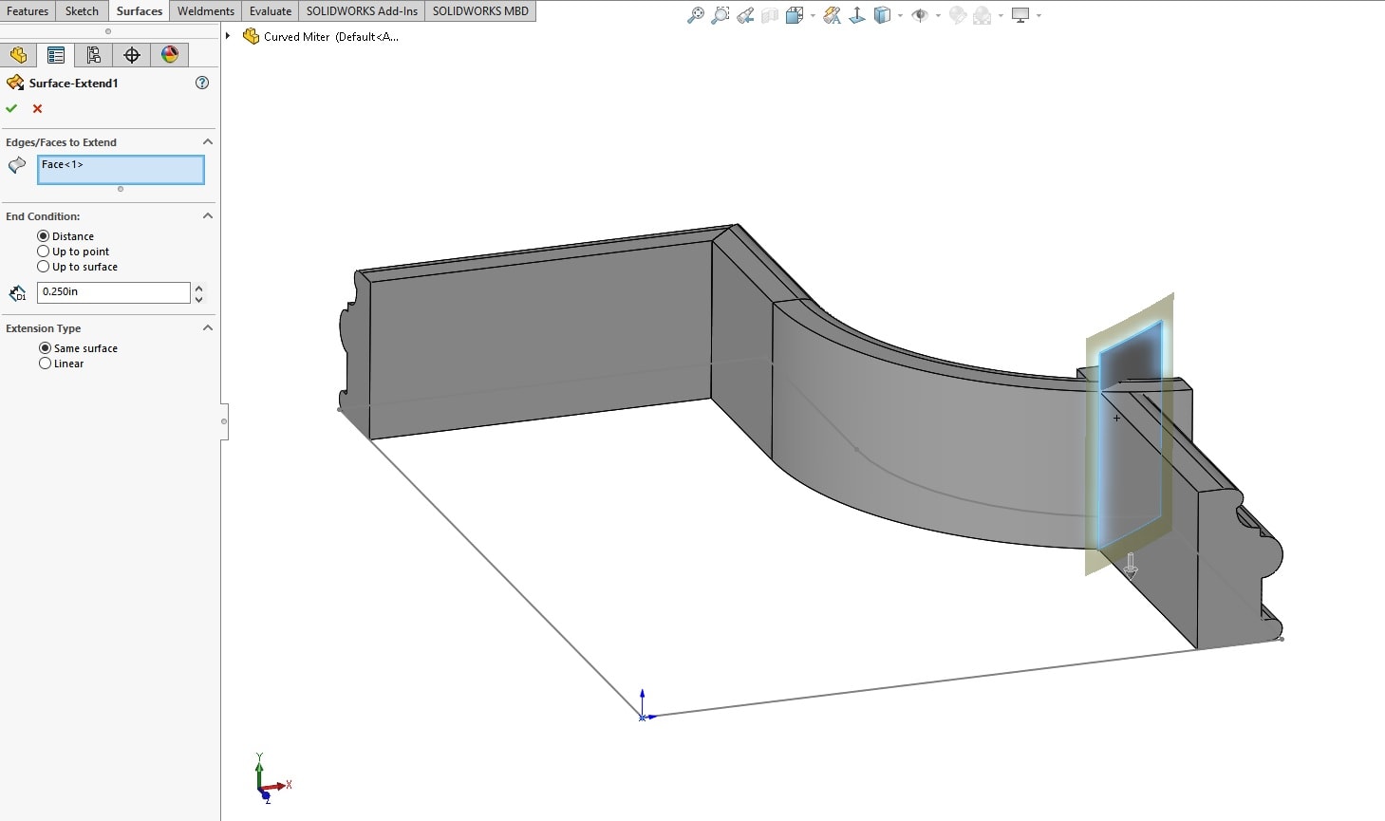
Task: Open Hide/Show Items dropdown arrow
Action: [938, 16]
